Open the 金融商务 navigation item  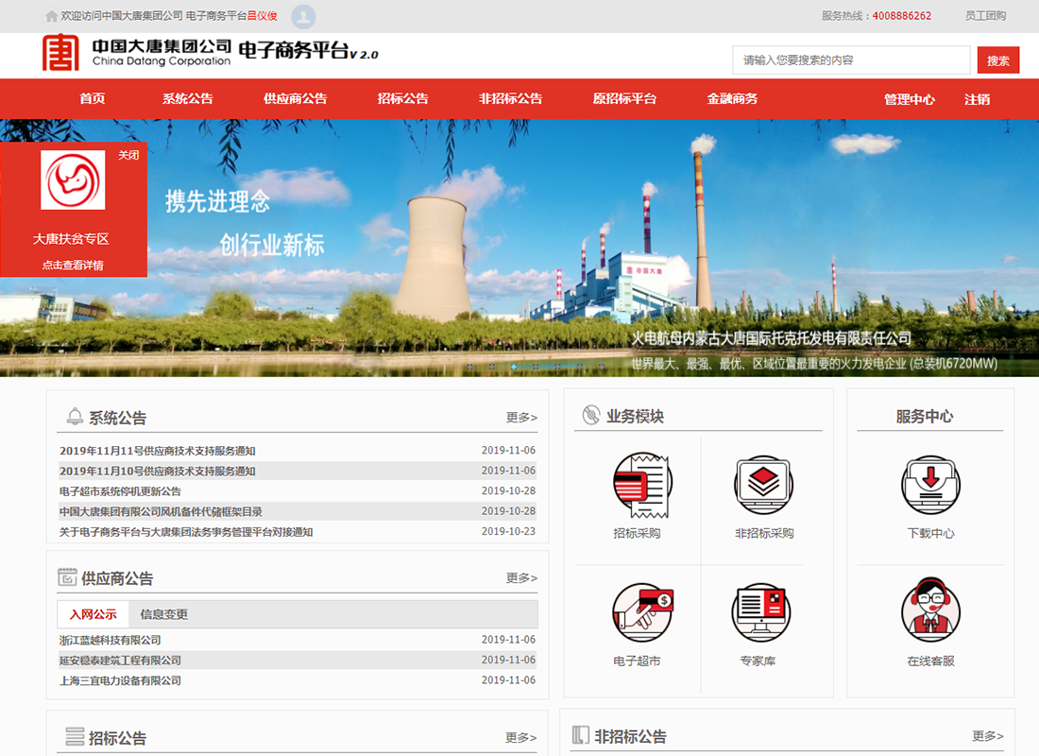(x=732, y=99)
